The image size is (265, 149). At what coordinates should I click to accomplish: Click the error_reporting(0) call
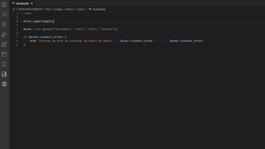click(38, 21)
